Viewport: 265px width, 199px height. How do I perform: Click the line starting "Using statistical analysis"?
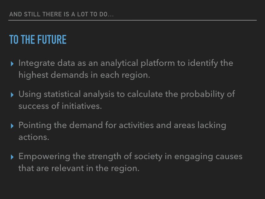coord(127,94)
